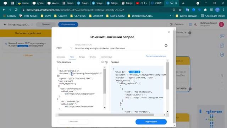227x128 pixels.
Task: Click the browser zoom magnifier icon
Action: point(174,10)
